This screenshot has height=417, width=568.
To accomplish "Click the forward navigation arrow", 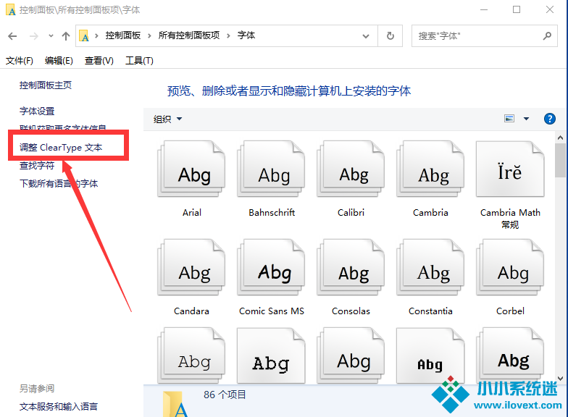I will point(33,36).
